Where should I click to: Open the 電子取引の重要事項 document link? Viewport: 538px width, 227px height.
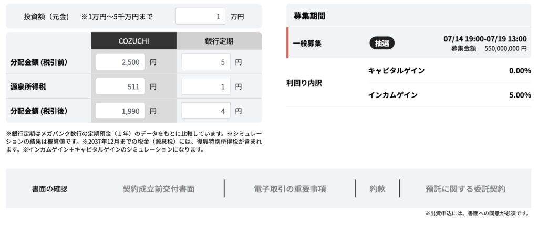click(290, 189)
